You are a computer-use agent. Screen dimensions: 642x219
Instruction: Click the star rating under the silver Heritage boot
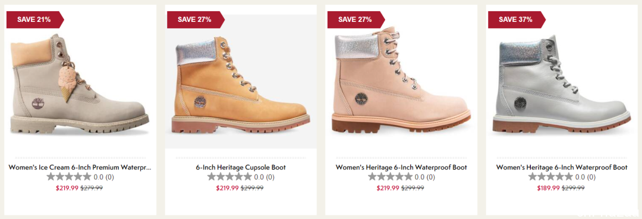550,177
